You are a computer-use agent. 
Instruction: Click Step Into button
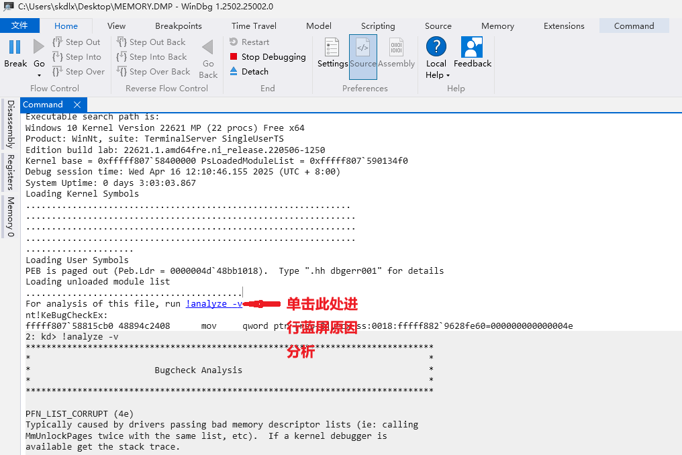(77, 56)
